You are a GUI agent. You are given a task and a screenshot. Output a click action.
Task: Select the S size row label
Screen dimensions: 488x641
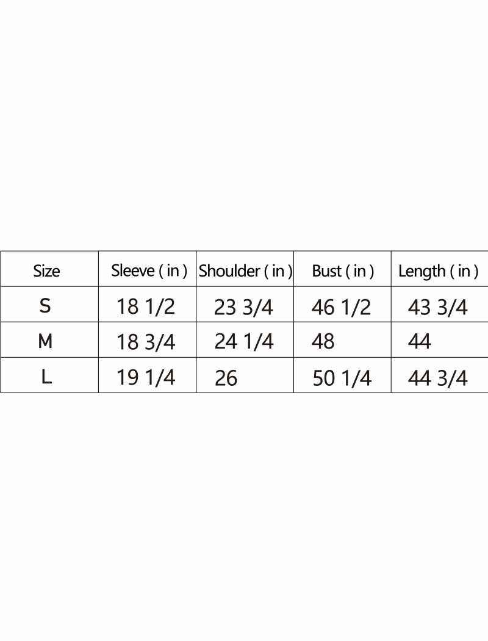(x=45, y=306)
